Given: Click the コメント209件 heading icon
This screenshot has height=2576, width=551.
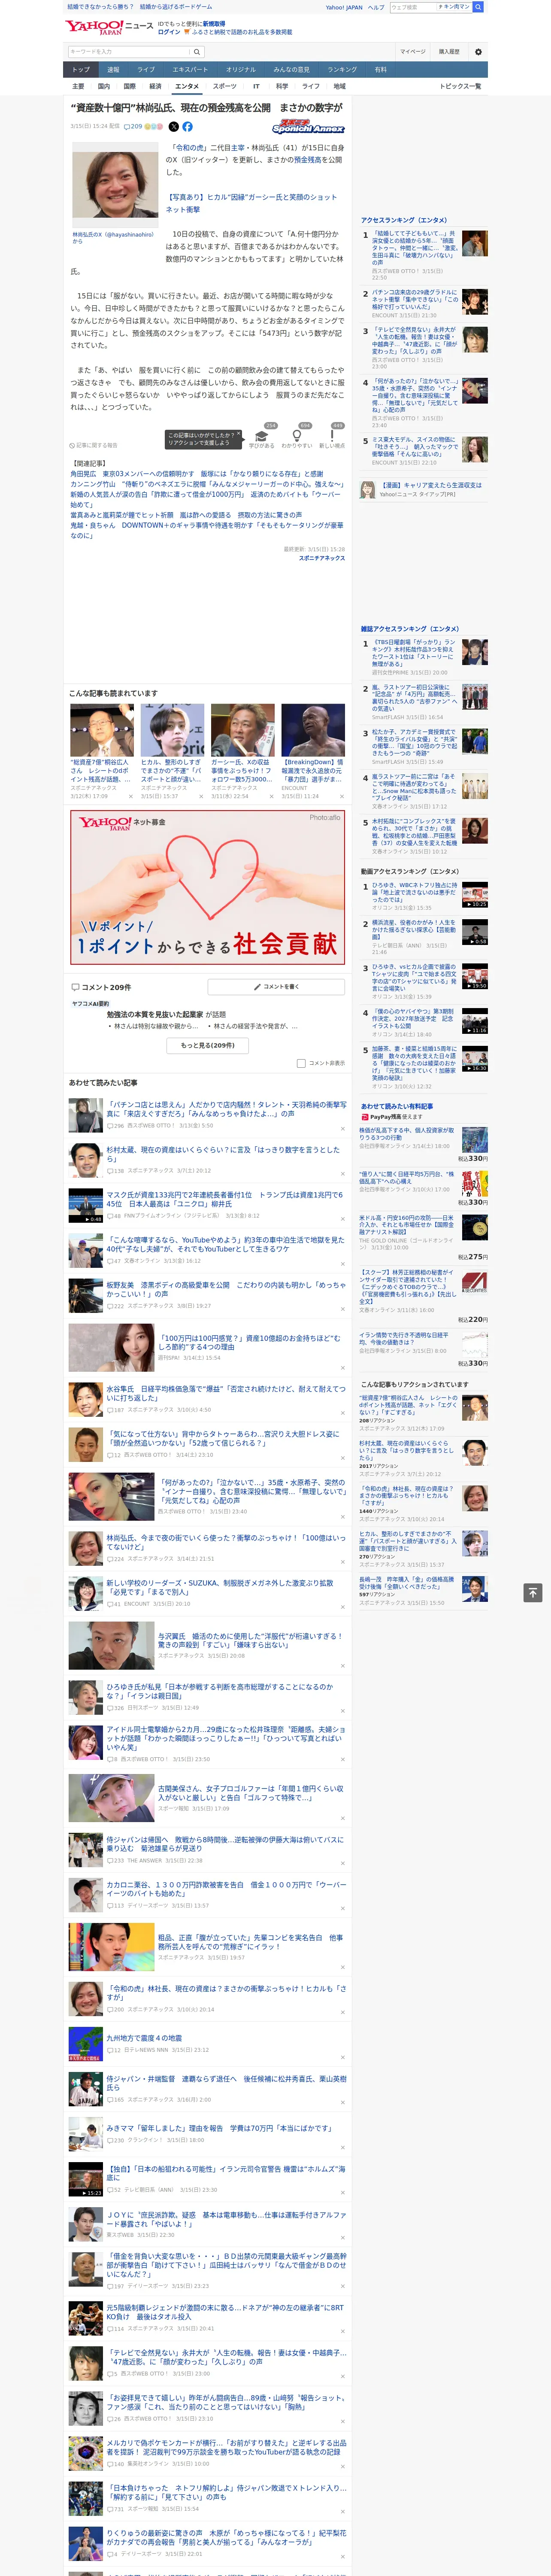Looking at the screenshot, I should point(75,987).
